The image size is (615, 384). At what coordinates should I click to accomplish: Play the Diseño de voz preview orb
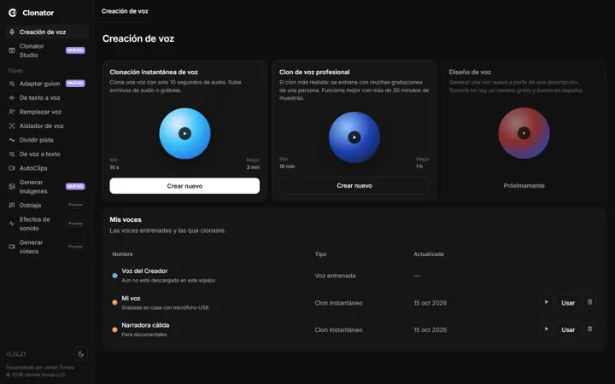pos(524,133)
